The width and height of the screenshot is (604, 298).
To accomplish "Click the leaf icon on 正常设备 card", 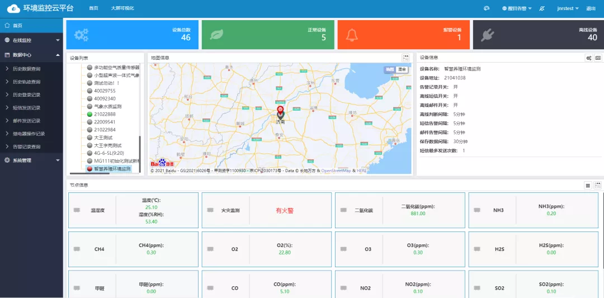I will tap(216, 35).
